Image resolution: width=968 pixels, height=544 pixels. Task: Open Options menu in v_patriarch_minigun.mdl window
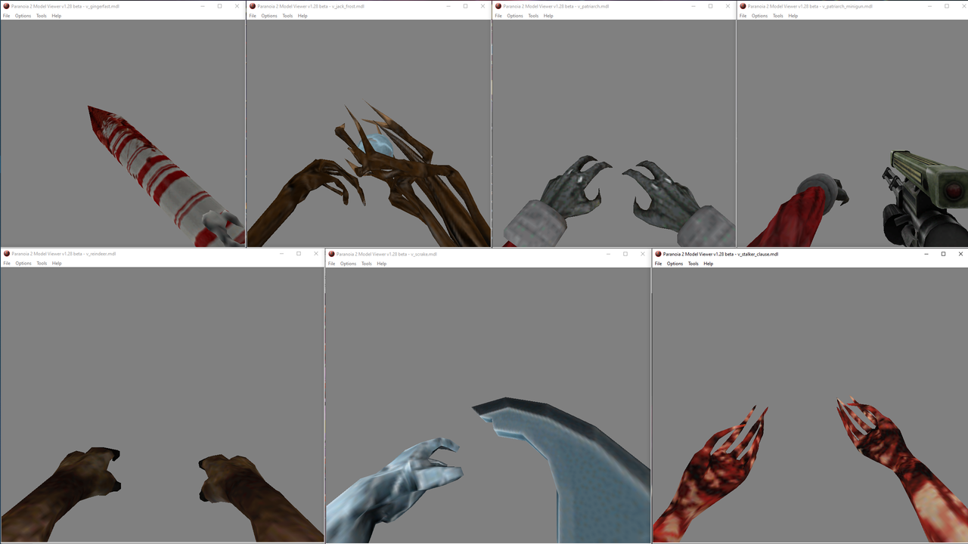tap(759, 16)
